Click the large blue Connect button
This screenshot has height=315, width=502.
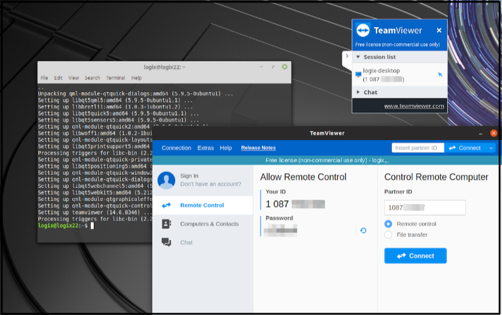[415, 256]
